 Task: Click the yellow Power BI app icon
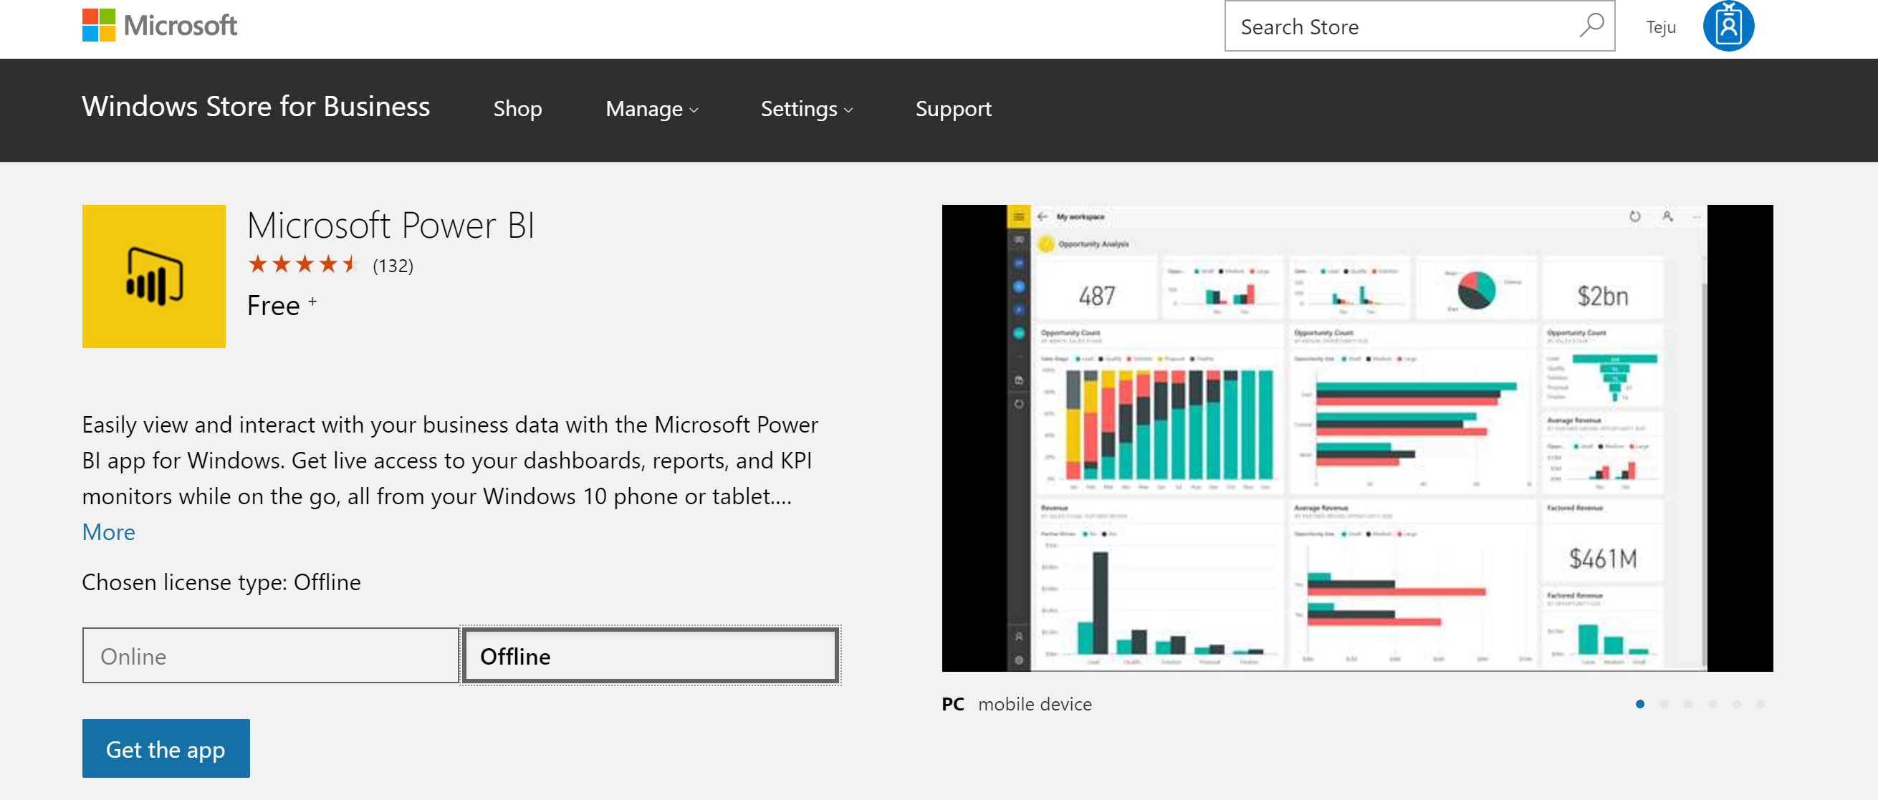[154, 276]
